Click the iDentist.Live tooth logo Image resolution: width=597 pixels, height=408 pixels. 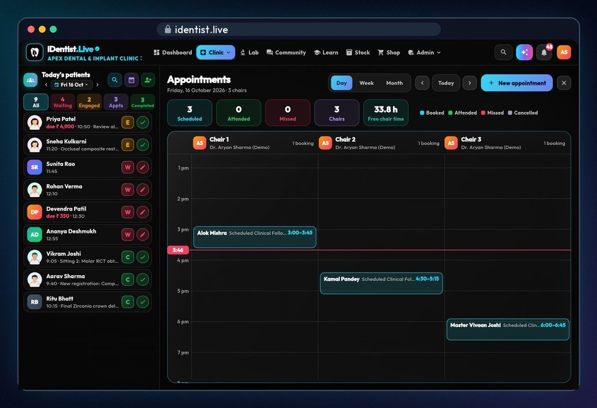click(35, 52)
